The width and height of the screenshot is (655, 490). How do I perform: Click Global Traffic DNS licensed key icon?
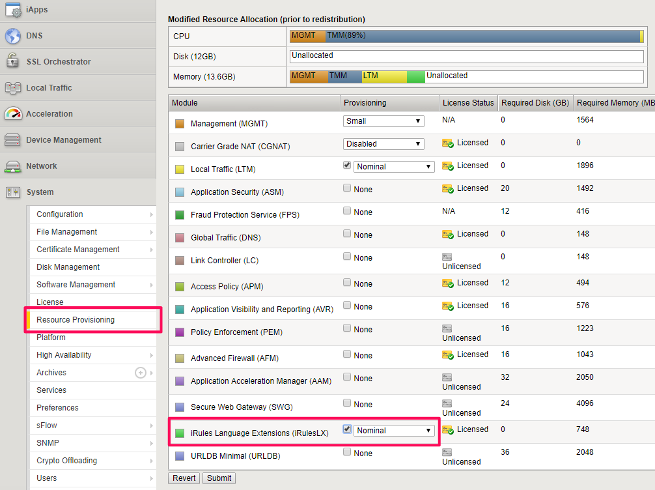point(448,235)
